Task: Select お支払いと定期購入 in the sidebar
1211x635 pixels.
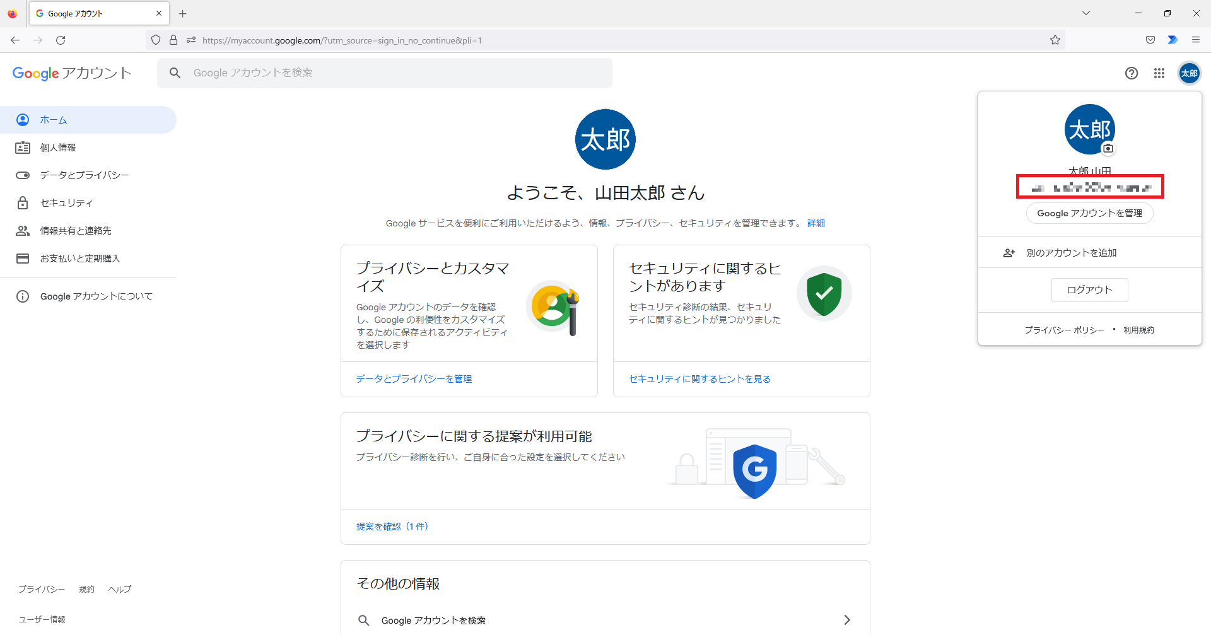Action: (x=88, y=259)
